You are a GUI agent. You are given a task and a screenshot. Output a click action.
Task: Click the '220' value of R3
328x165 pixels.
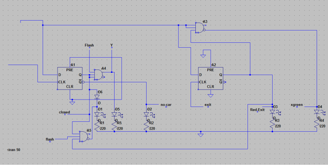(x=278, y=126)
